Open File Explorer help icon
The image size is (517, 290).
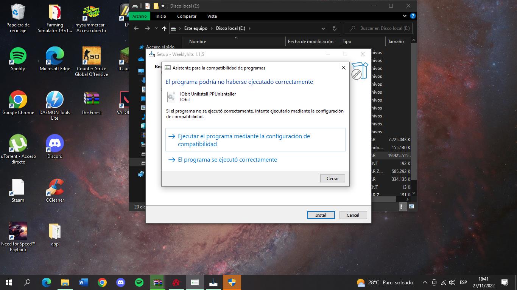coord(413,16)
